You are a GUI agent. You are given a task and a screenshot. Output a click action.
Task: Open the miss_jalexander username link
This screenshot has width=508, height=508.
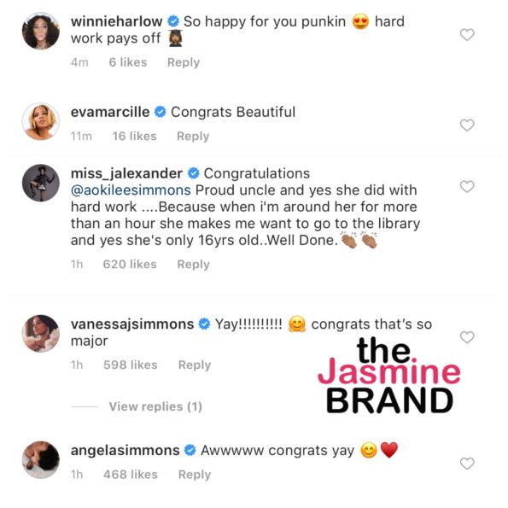click(126, 173)
